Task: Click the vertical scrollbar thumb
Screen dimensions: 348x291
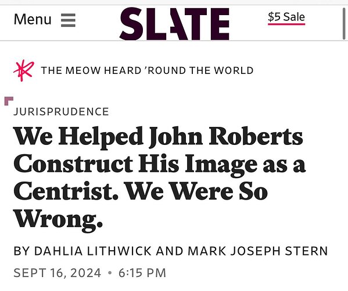Action: click(344, 23)
